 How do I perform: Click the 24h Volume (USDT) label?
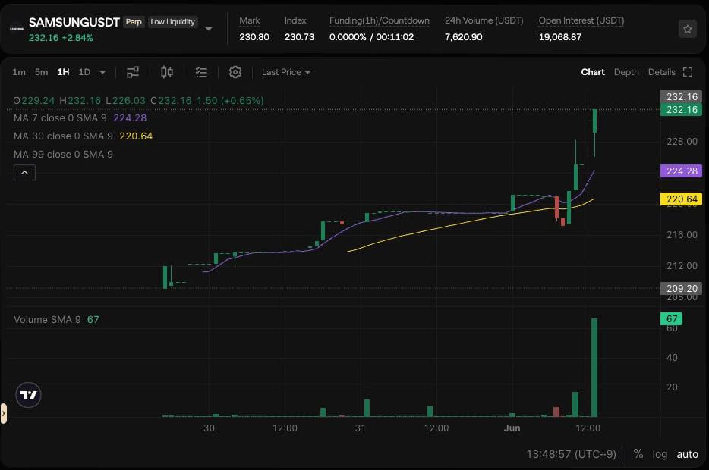coord(484,20)
